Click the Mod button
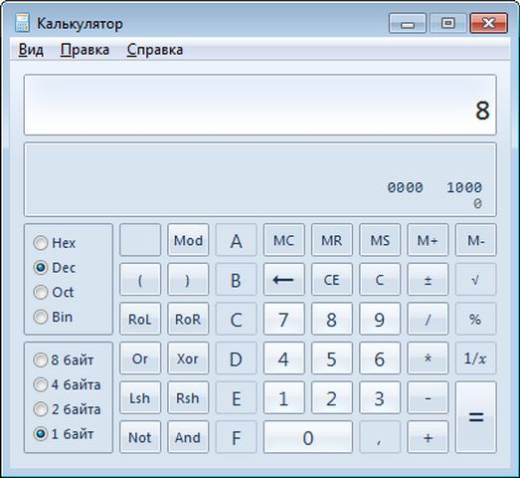Viewport: 520px width, 478px height. point(188,240)
